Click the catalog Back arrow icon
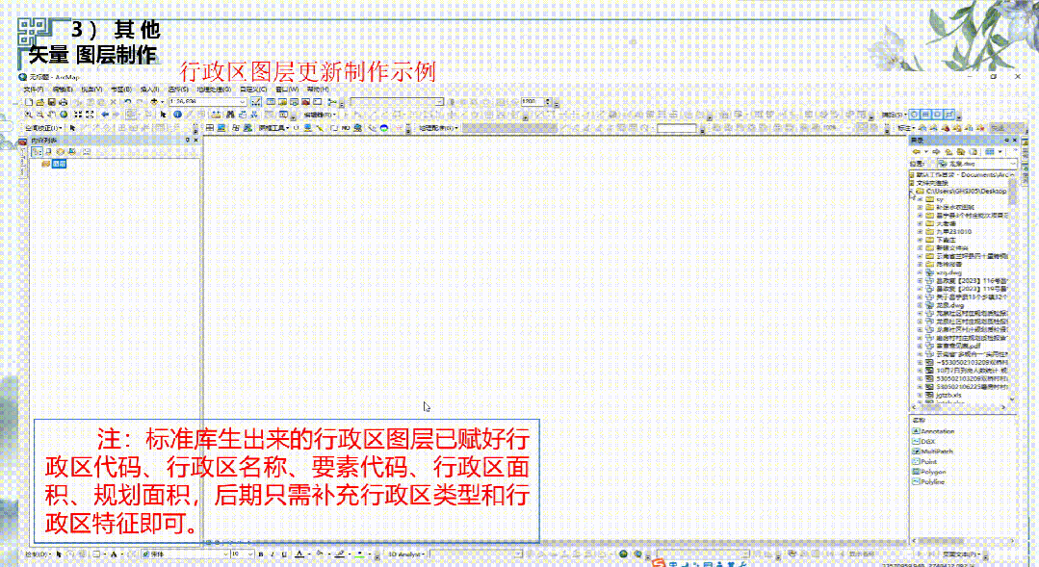The image size is (1039, 567). pyautogui.click(x=917, y=152)
